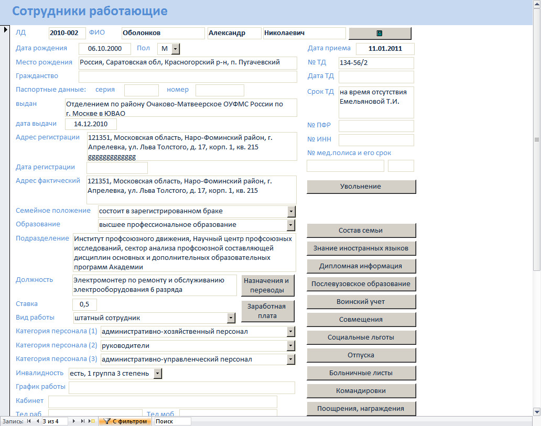Click the passport номер field
This screenshot has width=541, height=426.
220,90
